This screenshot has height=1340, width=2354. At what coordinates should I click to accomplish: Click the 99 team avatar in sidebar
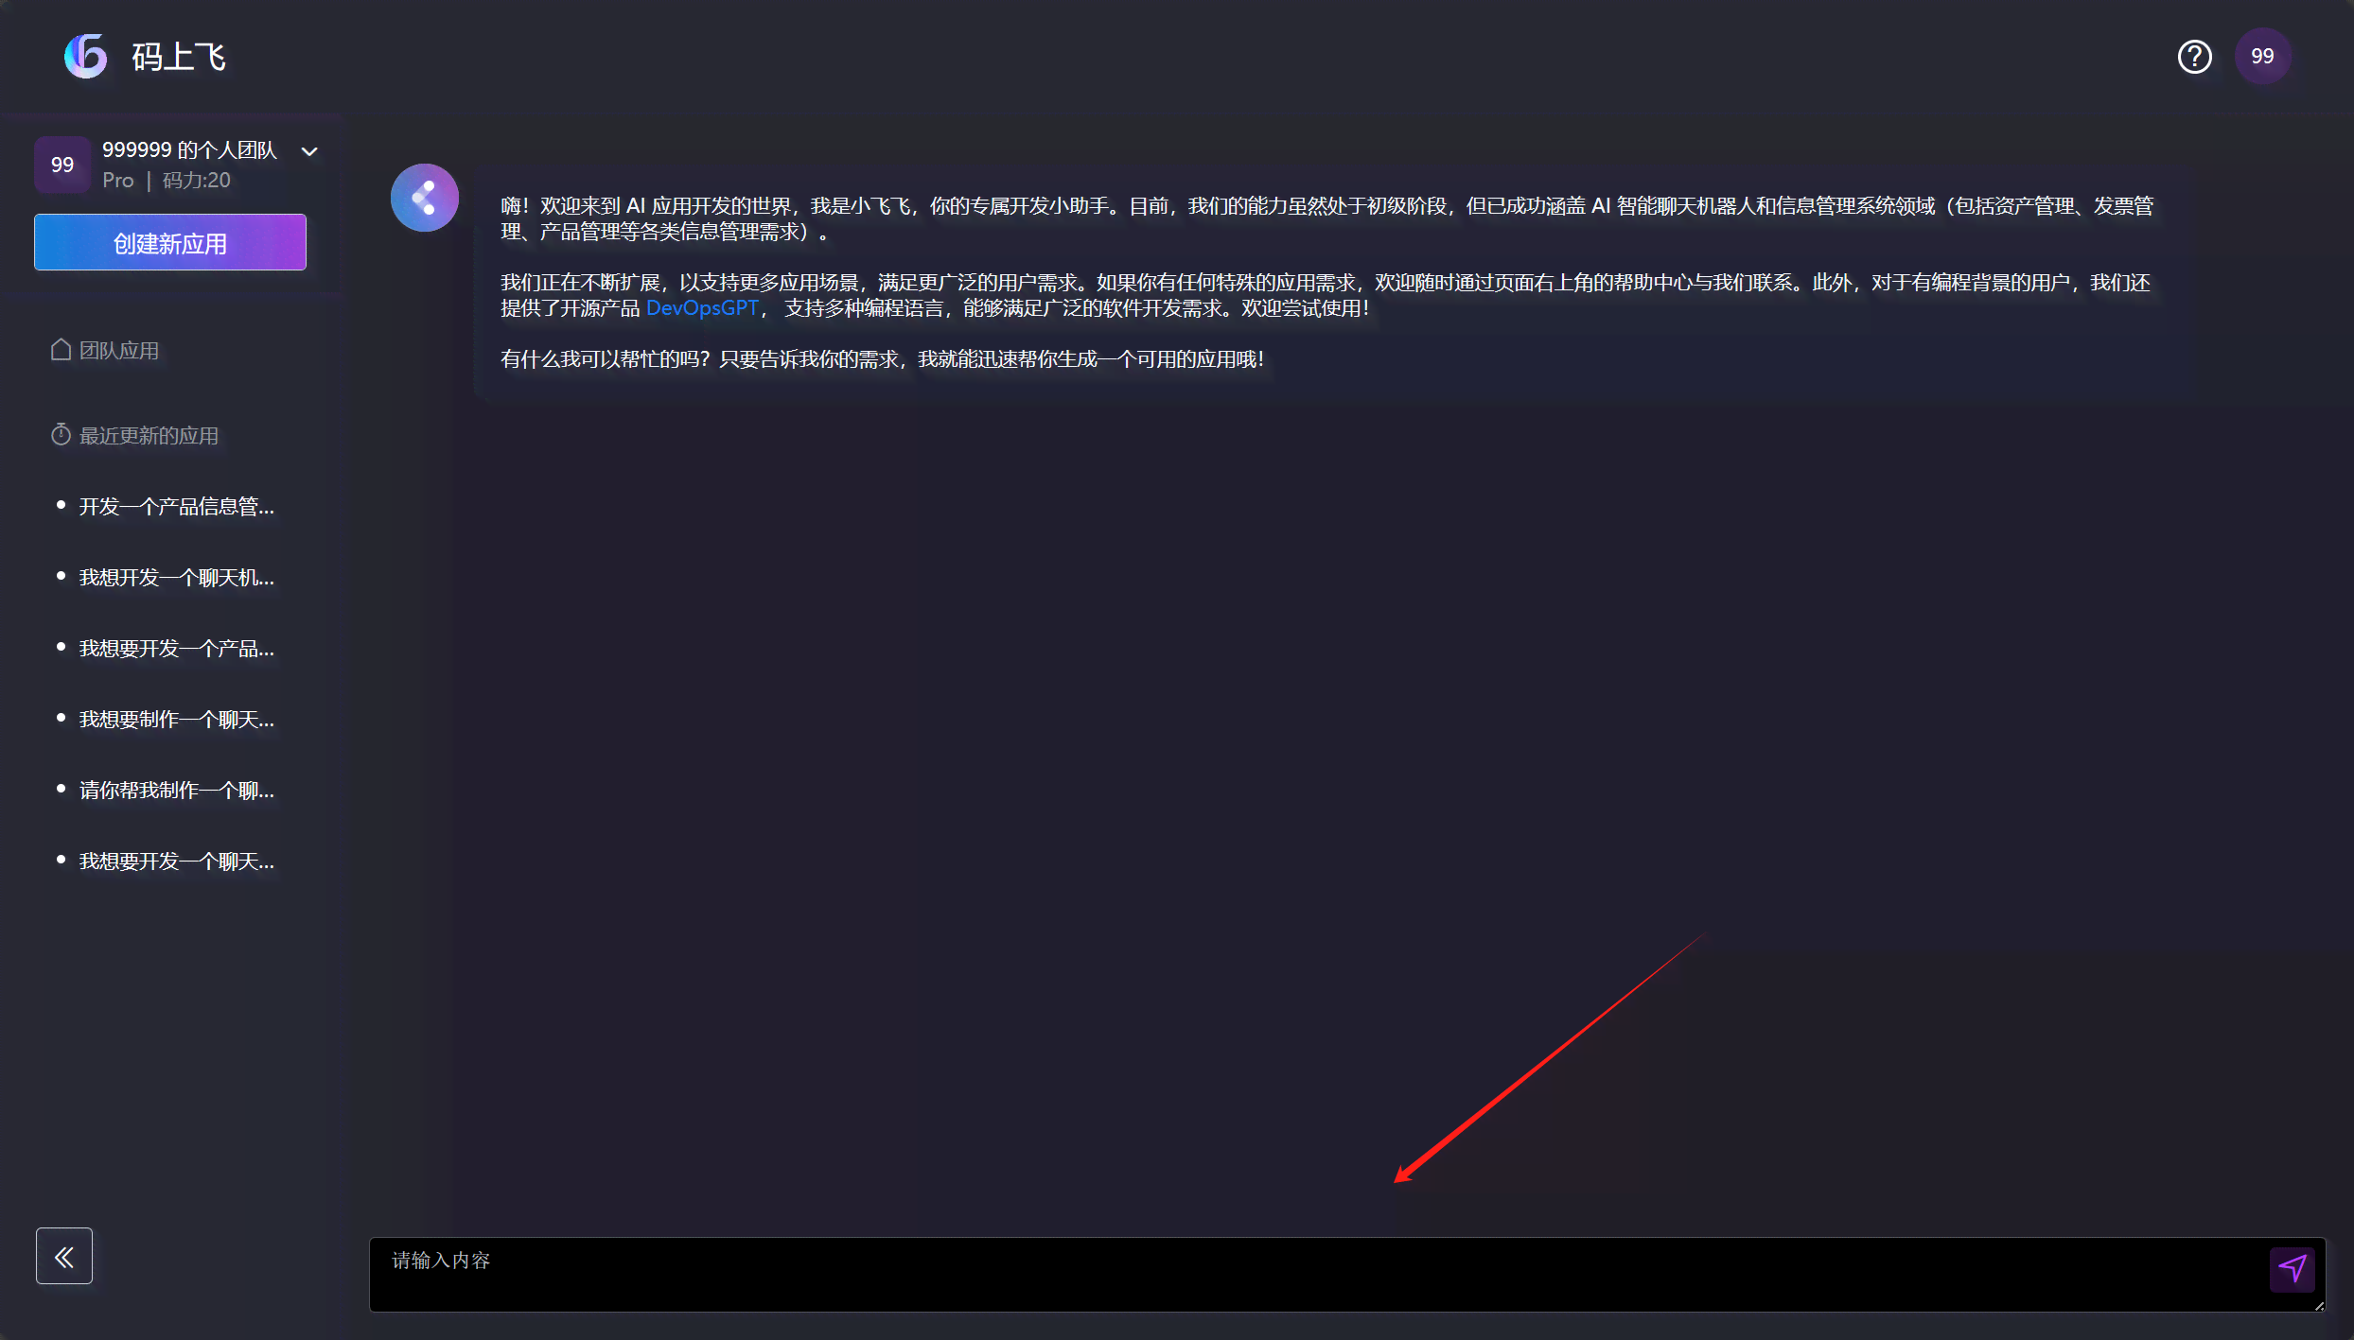(62, 165)
